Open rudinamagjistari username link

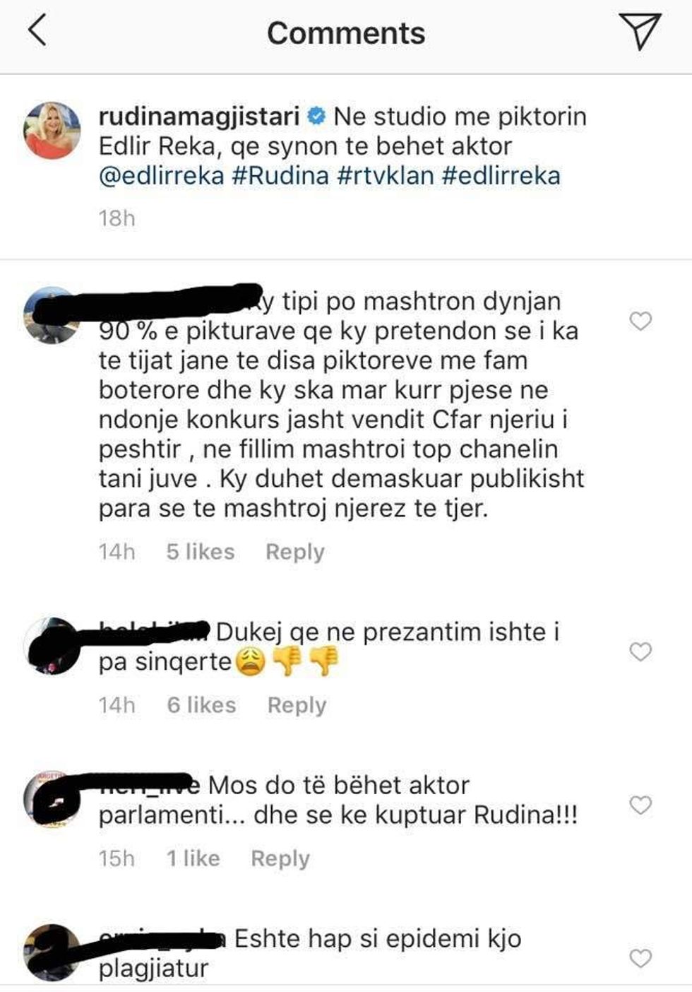click(x=199, y=117)
